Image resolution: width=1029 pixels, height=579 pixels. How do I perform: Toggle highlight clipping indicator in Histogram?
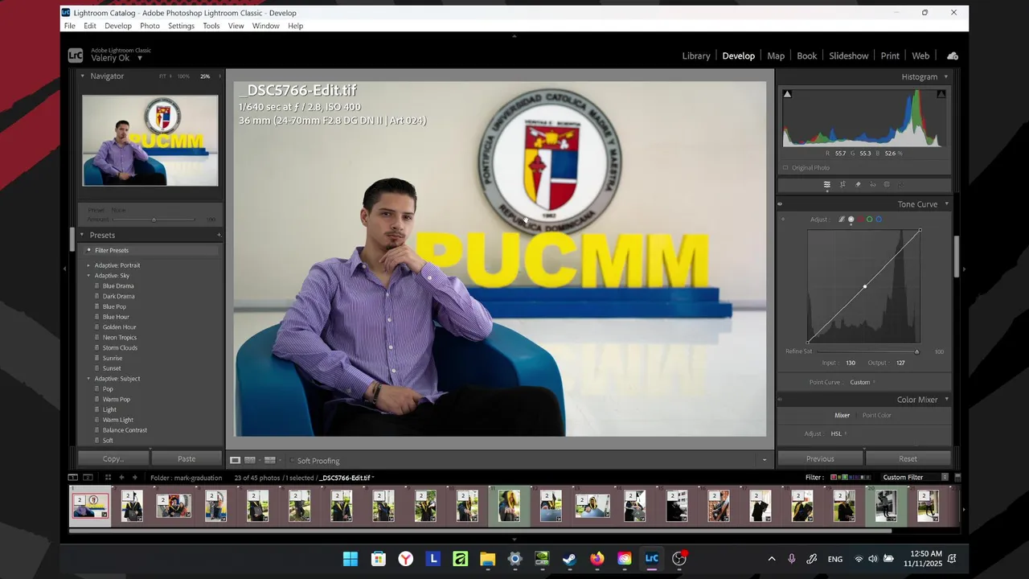tap(941, 94)
